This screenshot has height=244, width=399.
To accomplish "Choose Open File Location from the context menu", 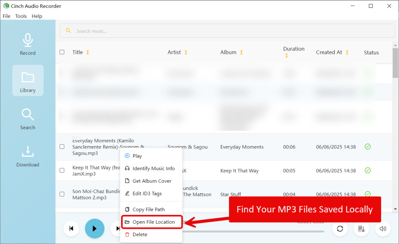I will [x=153, y=222].
